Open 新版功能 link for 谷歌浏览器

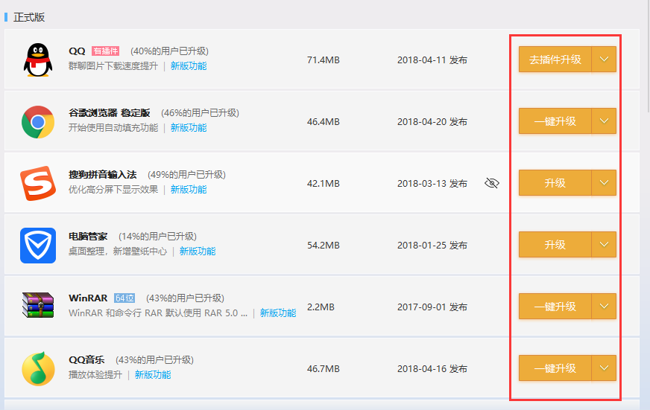point(189,127)
